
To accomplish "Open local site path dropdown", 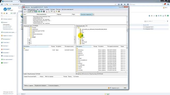I will tap(75, 26).
